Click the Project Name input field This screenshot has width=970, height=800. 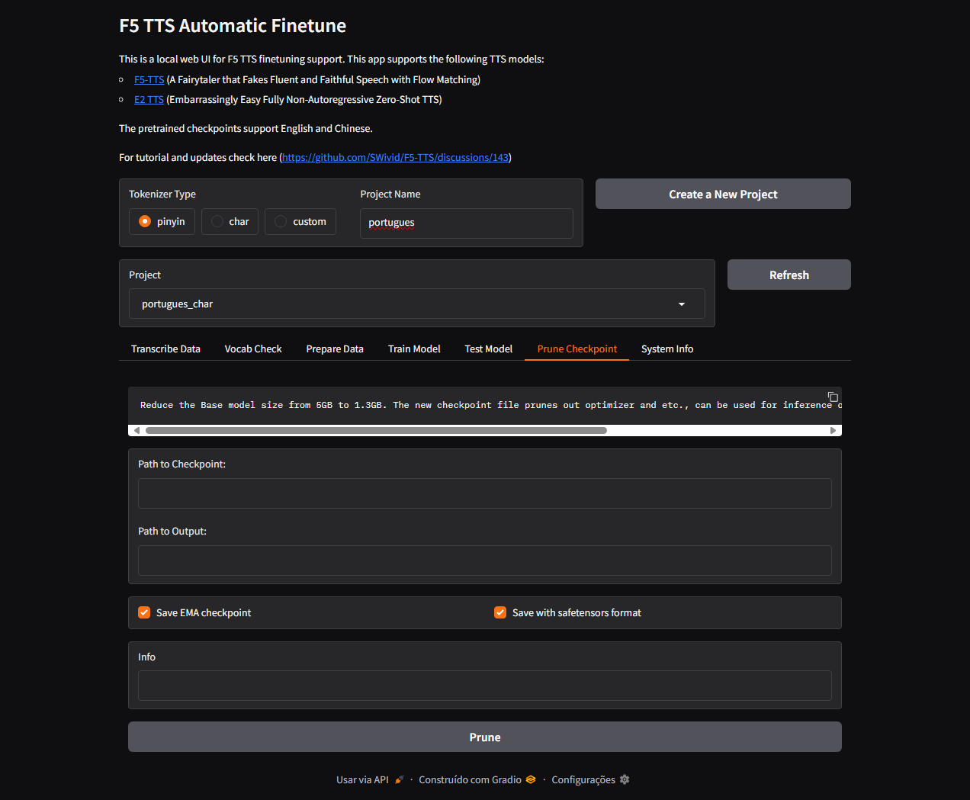point(467,223)
